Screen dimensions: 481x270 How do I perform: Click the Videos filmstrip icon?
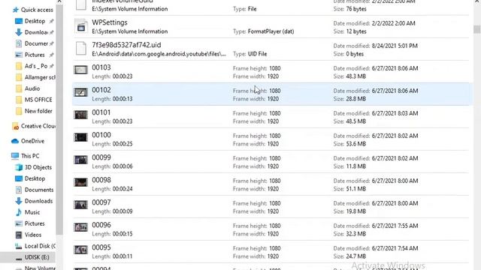[19, 235]
